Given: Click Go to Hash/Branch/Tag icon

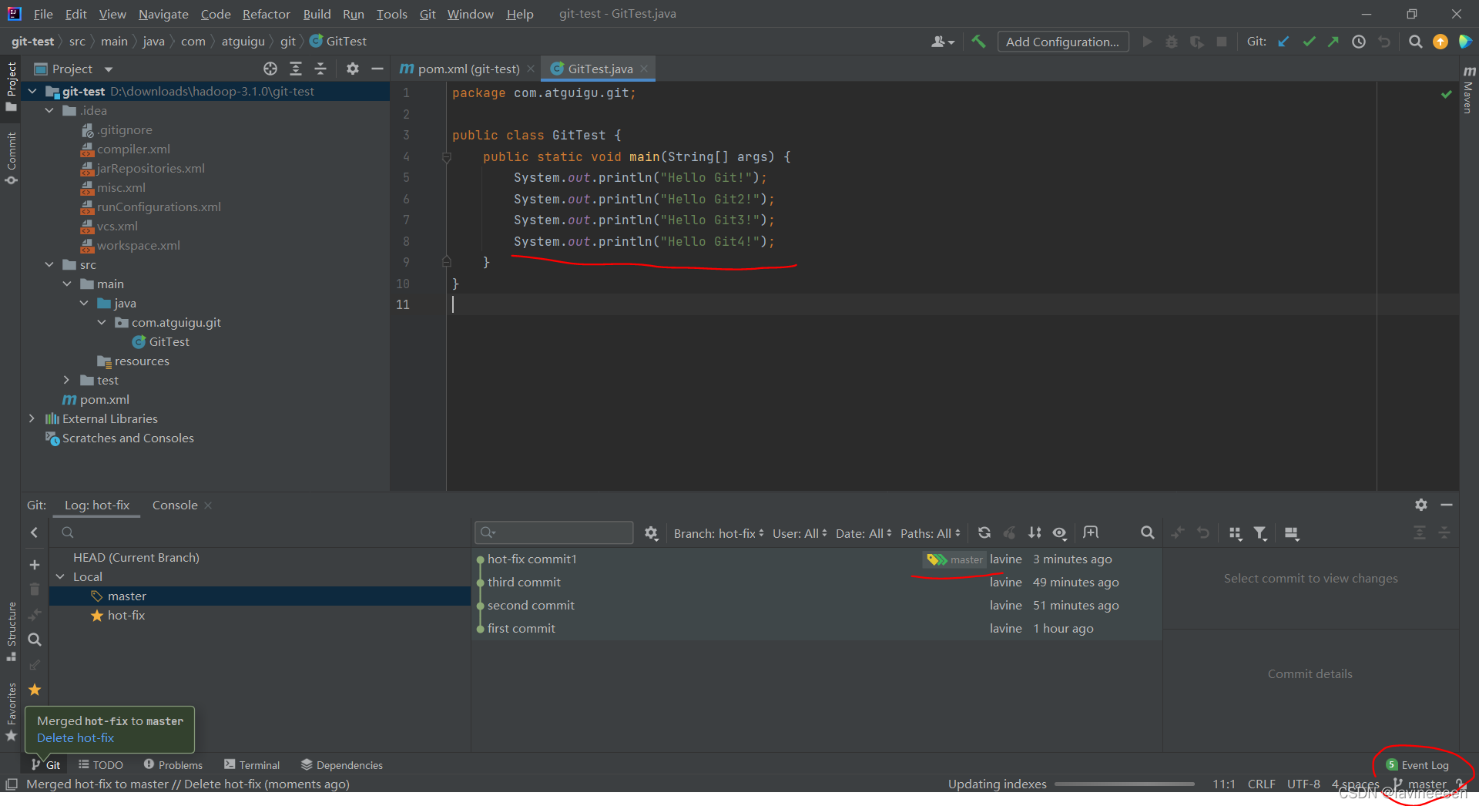Looking at the screenshot, I should tap(1091, 533).
